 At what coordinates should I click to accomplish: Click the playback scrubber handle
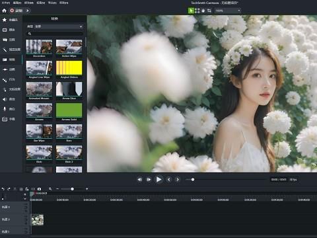click(193, 180)
